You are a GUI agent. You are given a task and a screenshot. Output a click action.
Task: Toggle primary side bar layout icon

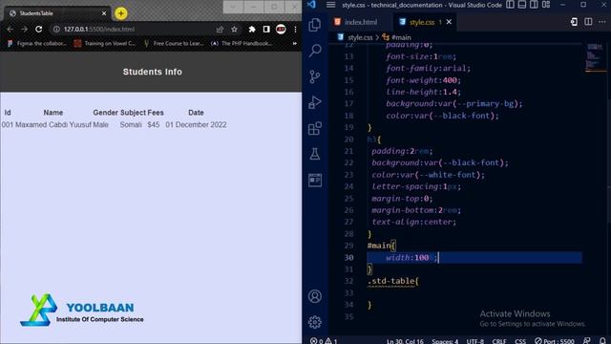pyautogui.click(x=510, y=5)
